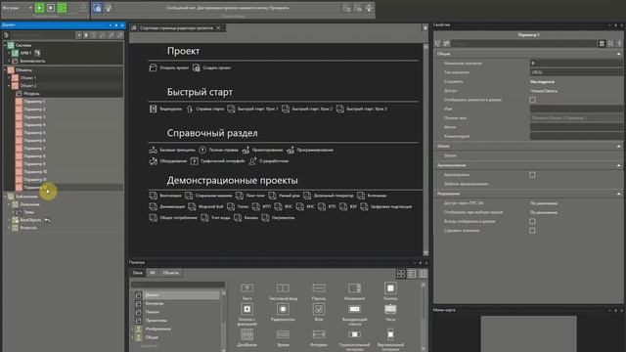Switch to the middle tab in the palette
Screen dimensions: 626x352
click(x=153, y=273)
